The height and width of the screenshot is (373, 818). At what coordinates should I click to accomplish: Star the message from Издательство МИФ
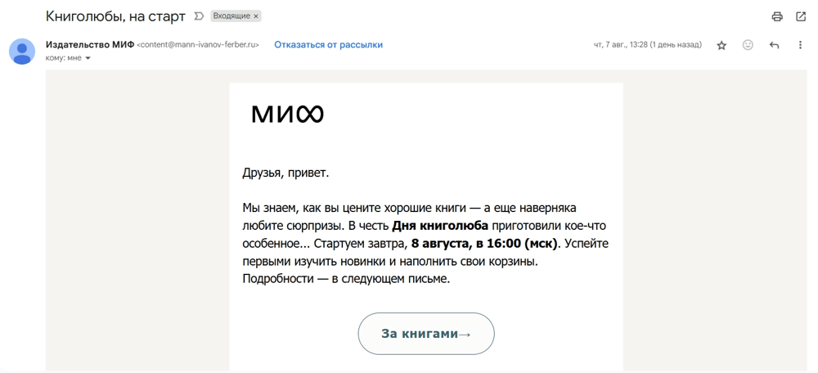coord(721,45)
